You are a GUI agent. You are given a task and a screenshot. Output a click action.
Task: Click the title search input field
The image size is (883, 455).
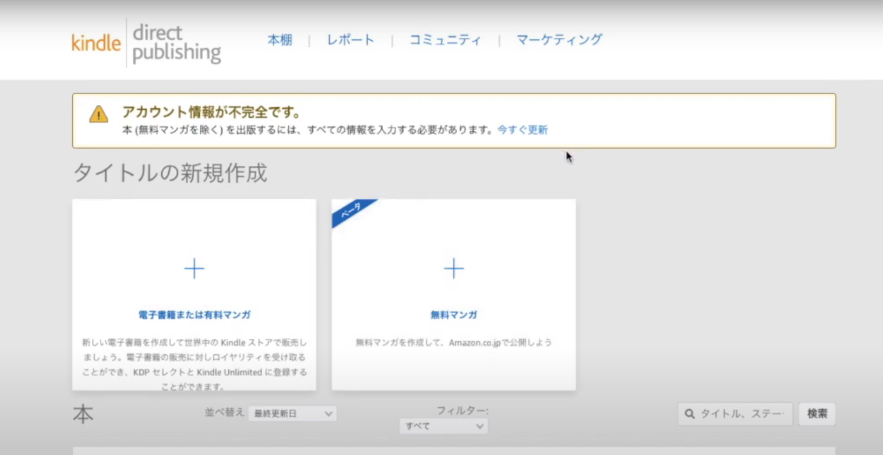point(735,414)
